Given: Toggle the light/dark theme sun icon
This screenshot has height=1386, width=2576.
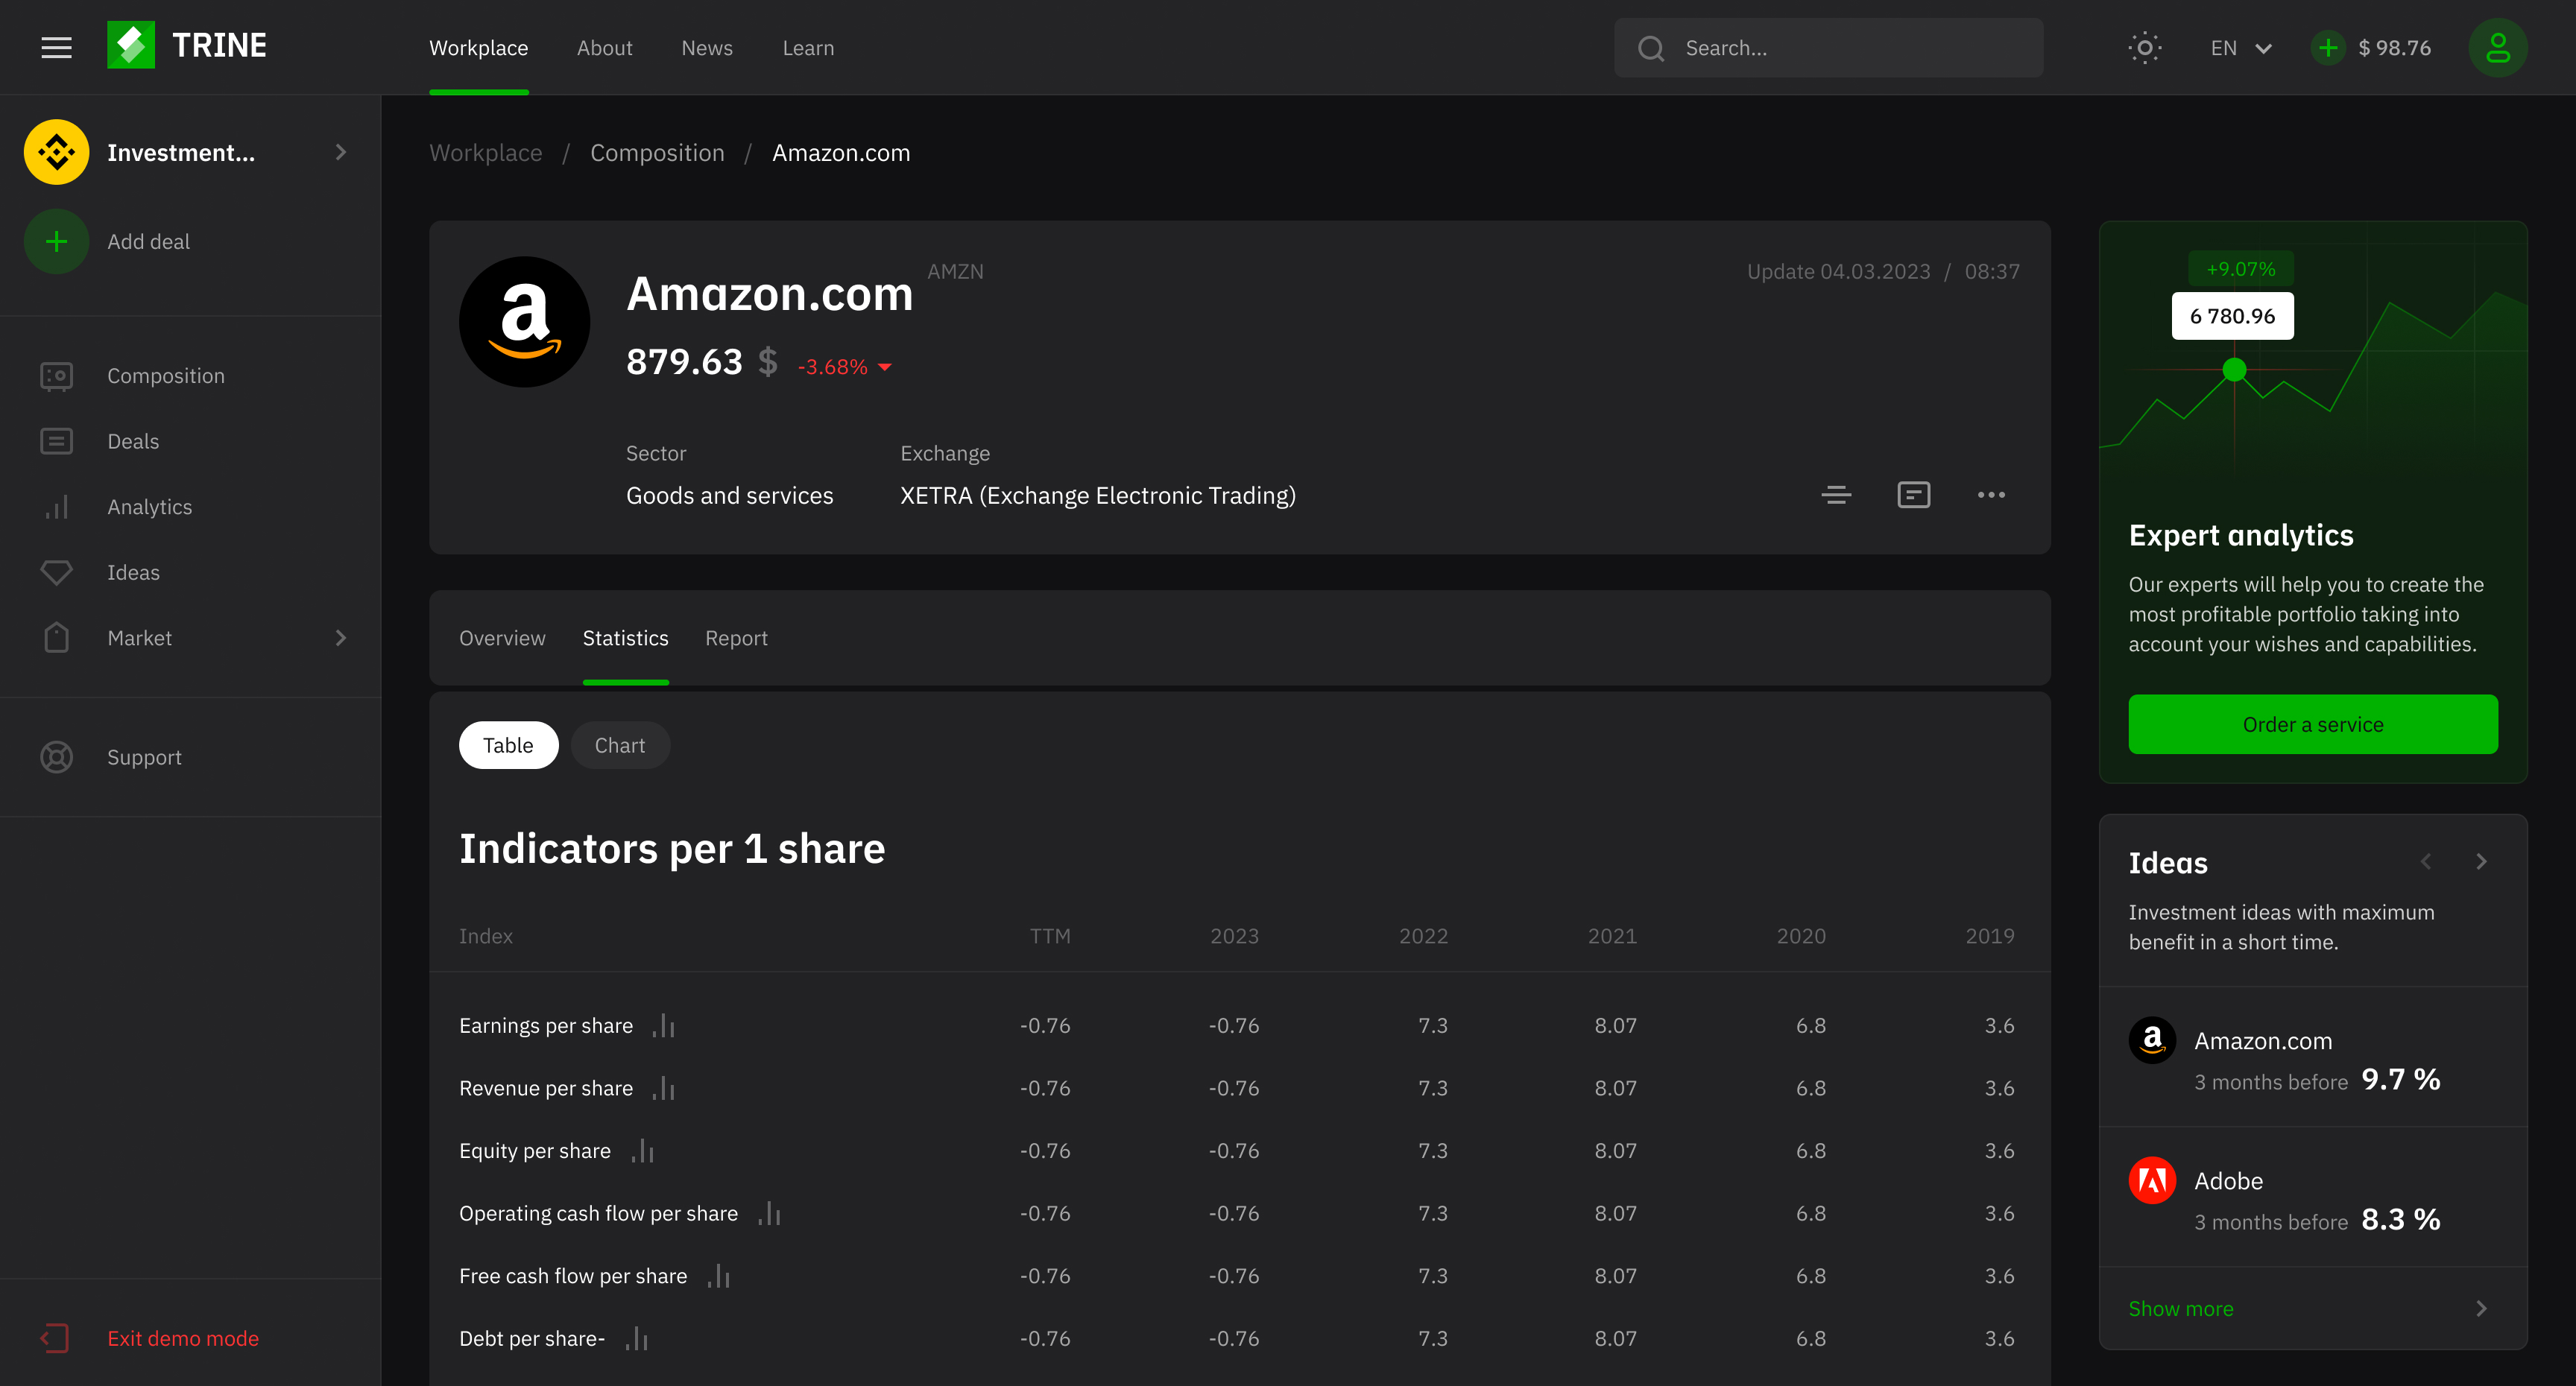Looking at the screenshot, I should 2144,47.
